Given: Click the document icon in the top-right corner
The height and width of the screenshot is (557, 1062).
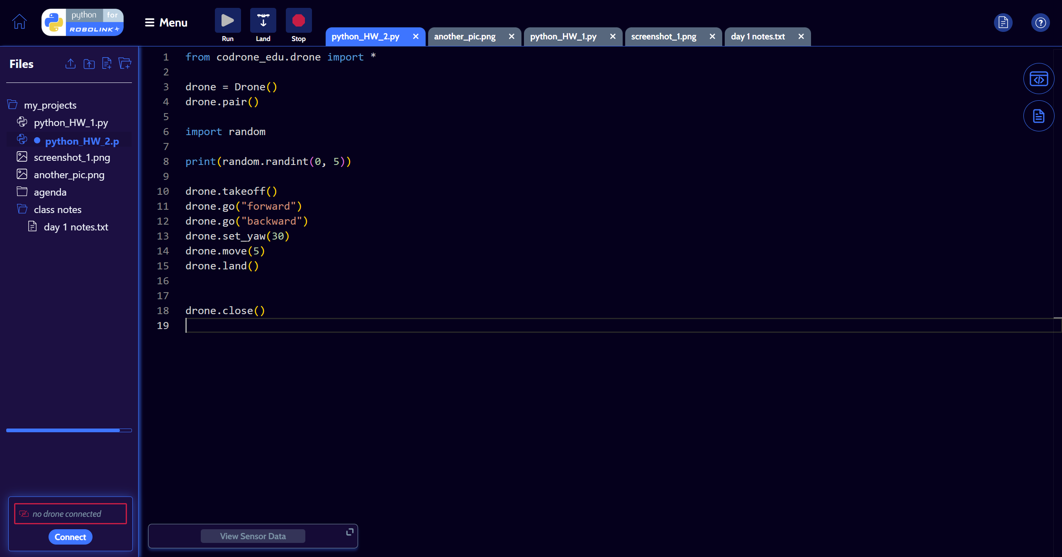Looking at the screenshot, I should (1003, 22).
